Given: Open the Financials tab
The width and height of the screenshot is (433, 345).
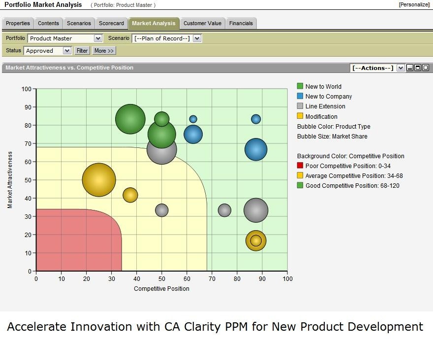Looking at the screenshot, I should click(x=241, y=23).
